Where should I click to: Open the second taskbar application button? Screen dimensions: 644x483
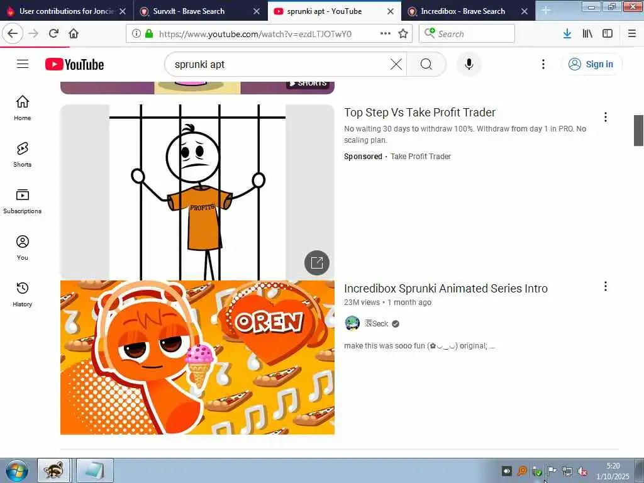point(95,470)
